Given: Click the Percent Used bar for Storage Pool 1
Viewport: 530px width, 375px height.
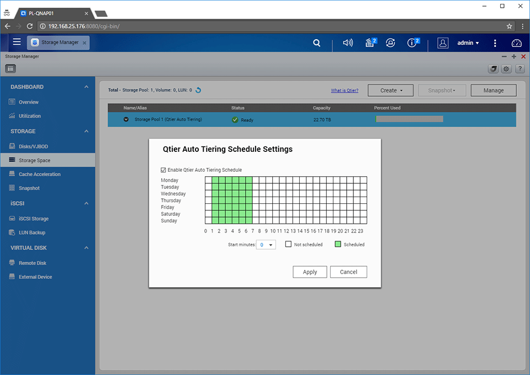Looking at the screenshot, I should coord(409,119).
